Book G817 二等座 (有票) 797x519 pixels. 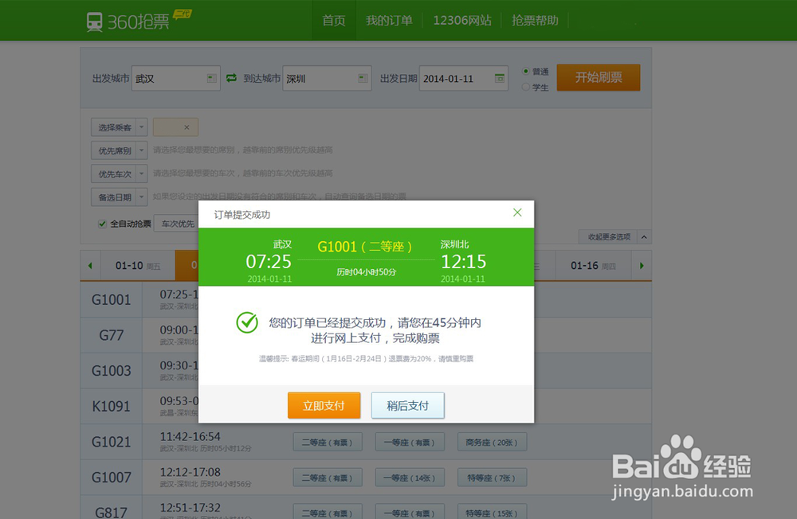point(328,512)
